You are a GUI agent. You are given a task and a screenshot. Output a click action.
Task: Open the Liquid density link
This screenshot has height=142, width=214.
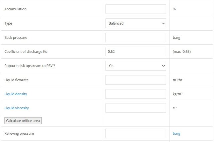16,94
